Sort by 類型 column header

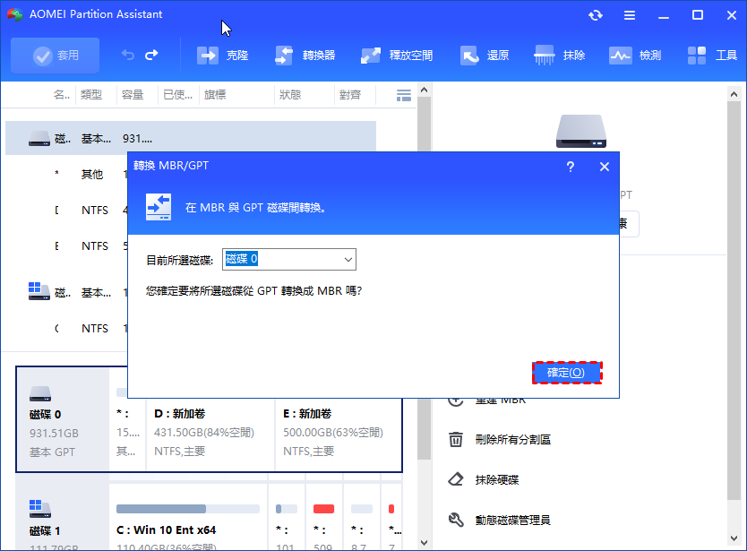[91, 95]
